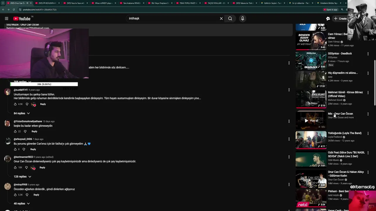Dislike the comment by @miray9968
The height and width of the screenshot is (211, 376).
click(27, 195)
